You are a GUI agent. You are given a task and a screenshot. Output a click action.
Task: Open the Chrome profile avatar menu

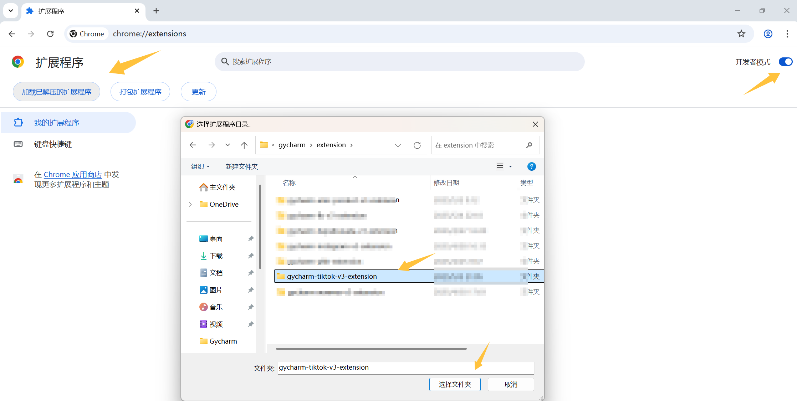(768, 34)
